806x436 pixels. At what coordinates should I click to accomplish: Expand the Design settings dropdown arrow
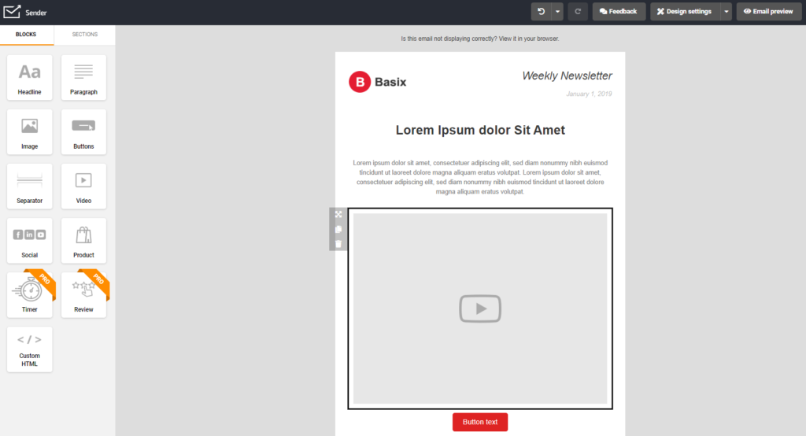click(726, 11)
